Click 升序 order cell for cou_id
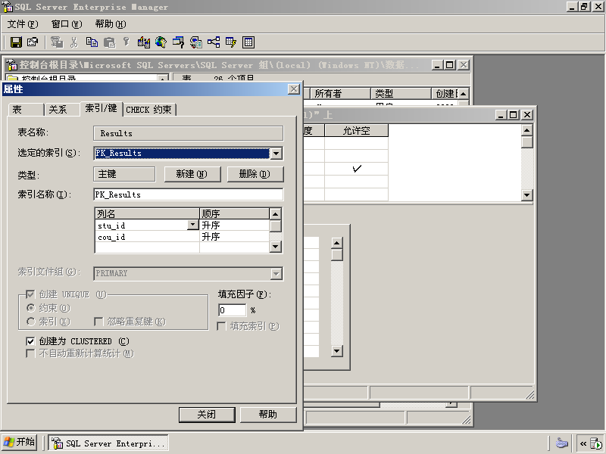 (x=234, y=237)
